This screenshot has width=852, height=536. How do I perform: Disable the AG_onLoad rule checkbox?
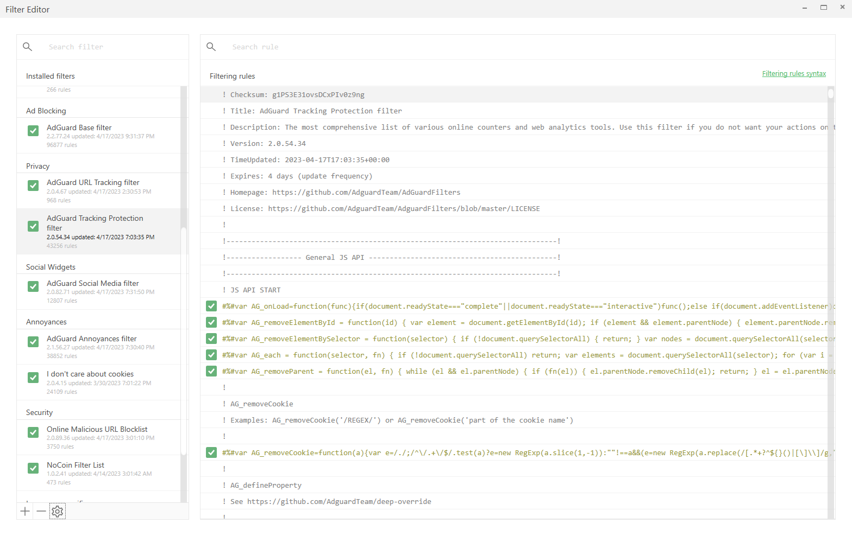pyautogui.click(x=211, y=306)
